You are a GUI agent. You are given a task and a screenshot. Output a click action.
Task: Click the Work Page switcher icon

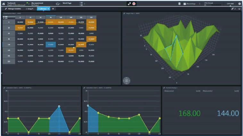pos(58,4)
